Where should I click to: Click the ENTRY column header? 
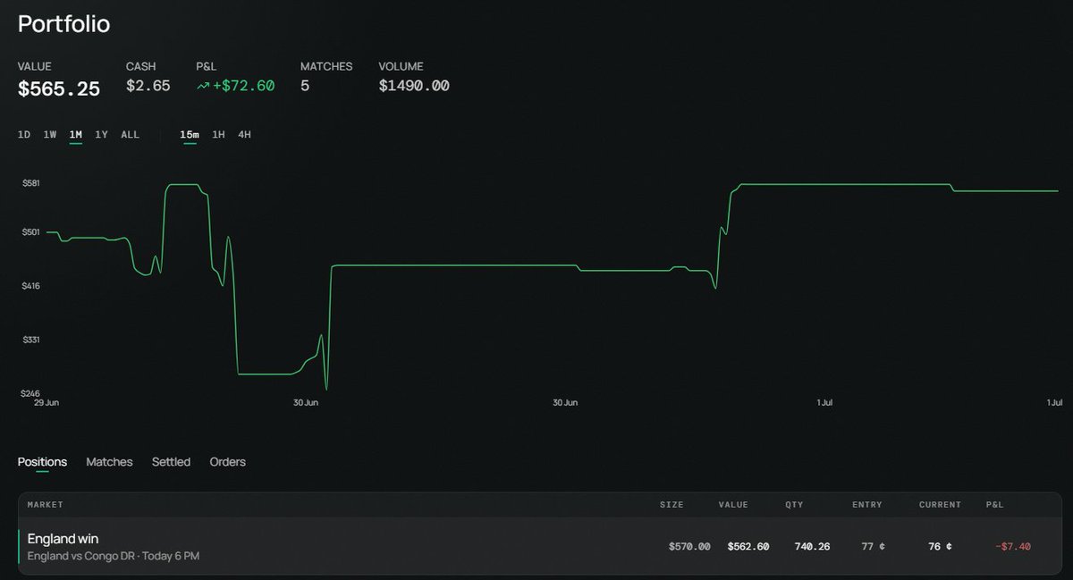pyautogui.click(x=866, y=505)
